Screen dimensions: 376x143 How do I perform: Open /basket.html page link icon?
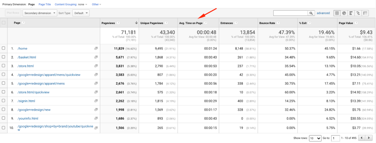[x=96, y=57]
